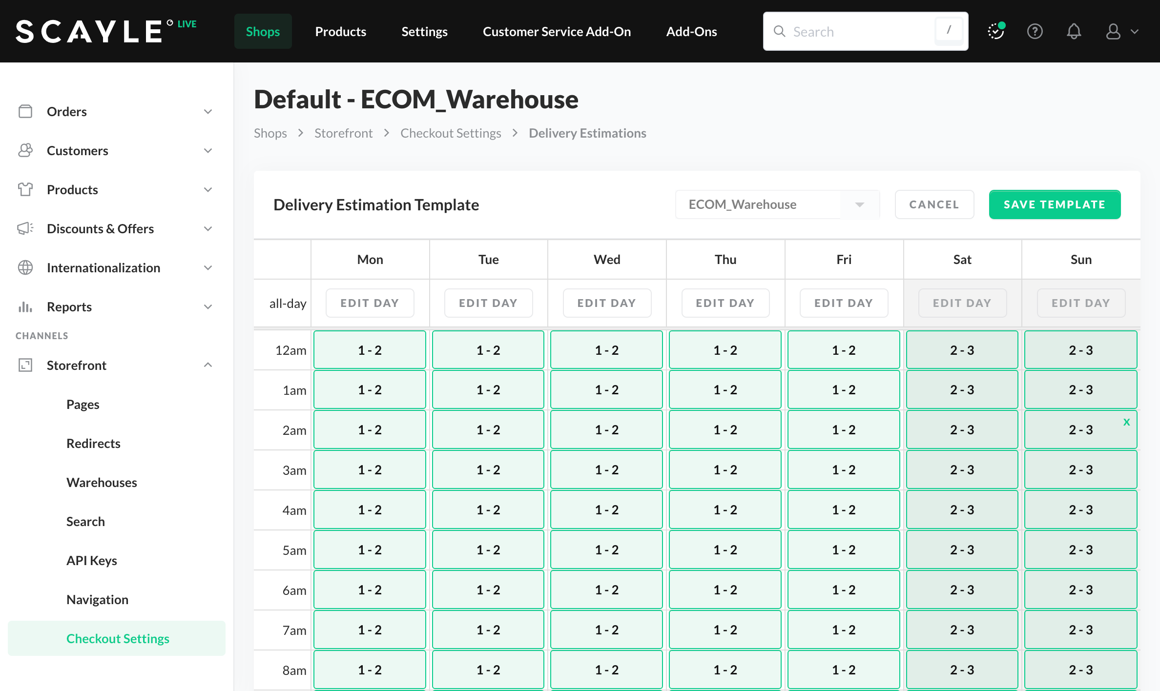Click the Reports bar chart icon
Image resolution: width=1160 pixels, height=691 pixels.
coord(25,307)
